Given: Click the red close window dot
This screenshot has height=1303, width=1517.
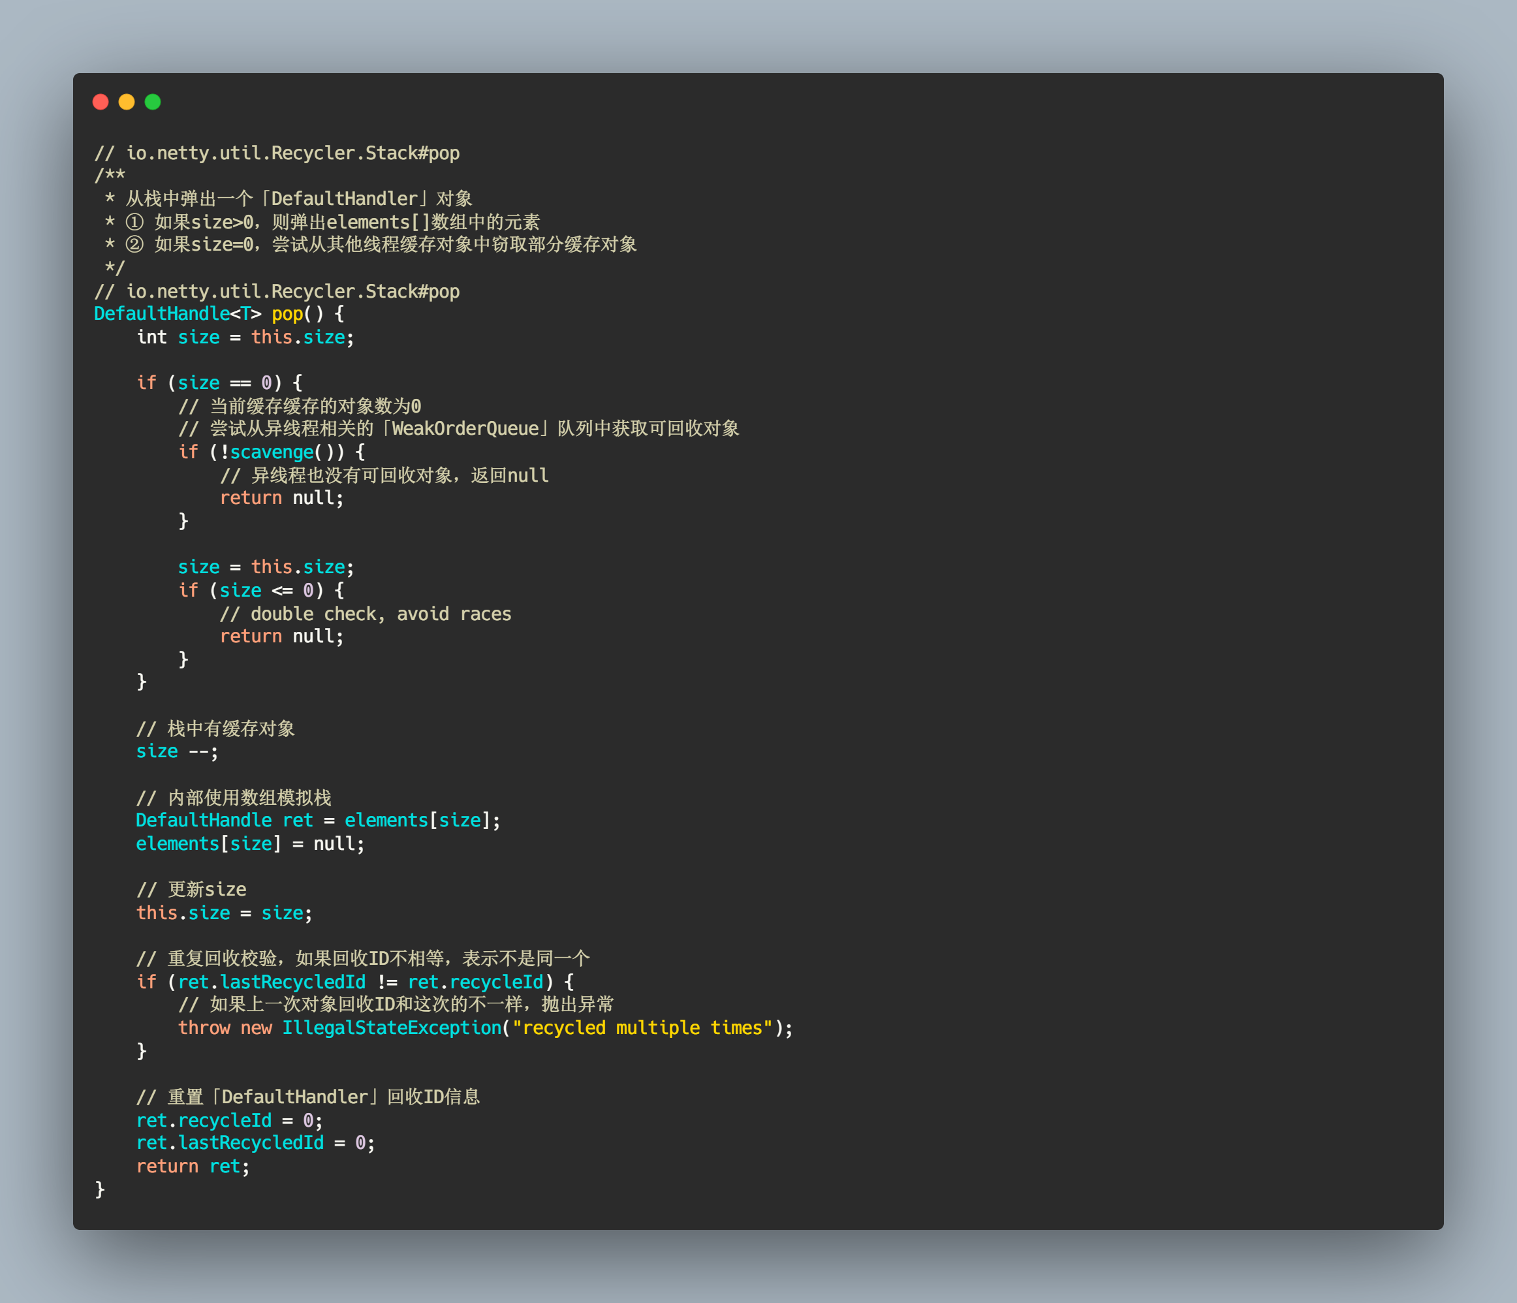Looking at the screenshot, I should click(x=101, y=102).
